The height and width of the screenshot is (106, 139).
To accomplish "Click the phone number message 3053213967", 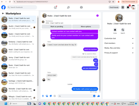I will [x=52, y=75].
